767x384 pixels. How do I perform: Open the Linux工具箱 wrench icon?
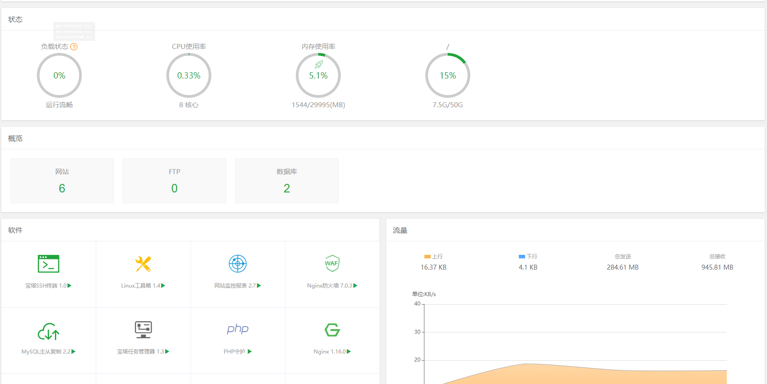(143, 264)
